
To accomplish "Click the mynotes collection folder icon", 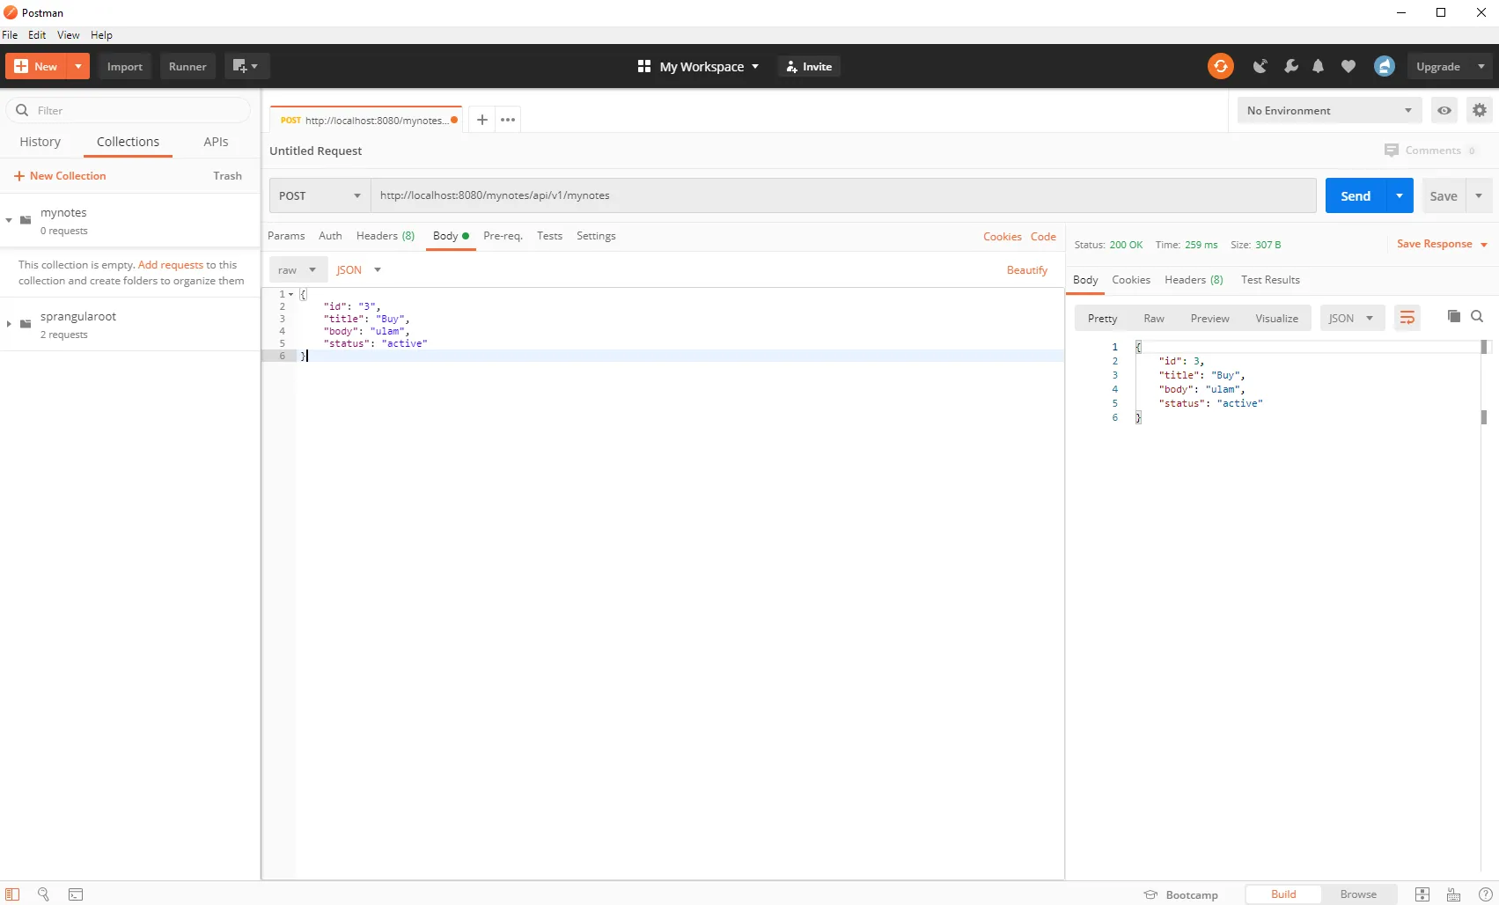I will pyautogui.click(x=26, y=220).
